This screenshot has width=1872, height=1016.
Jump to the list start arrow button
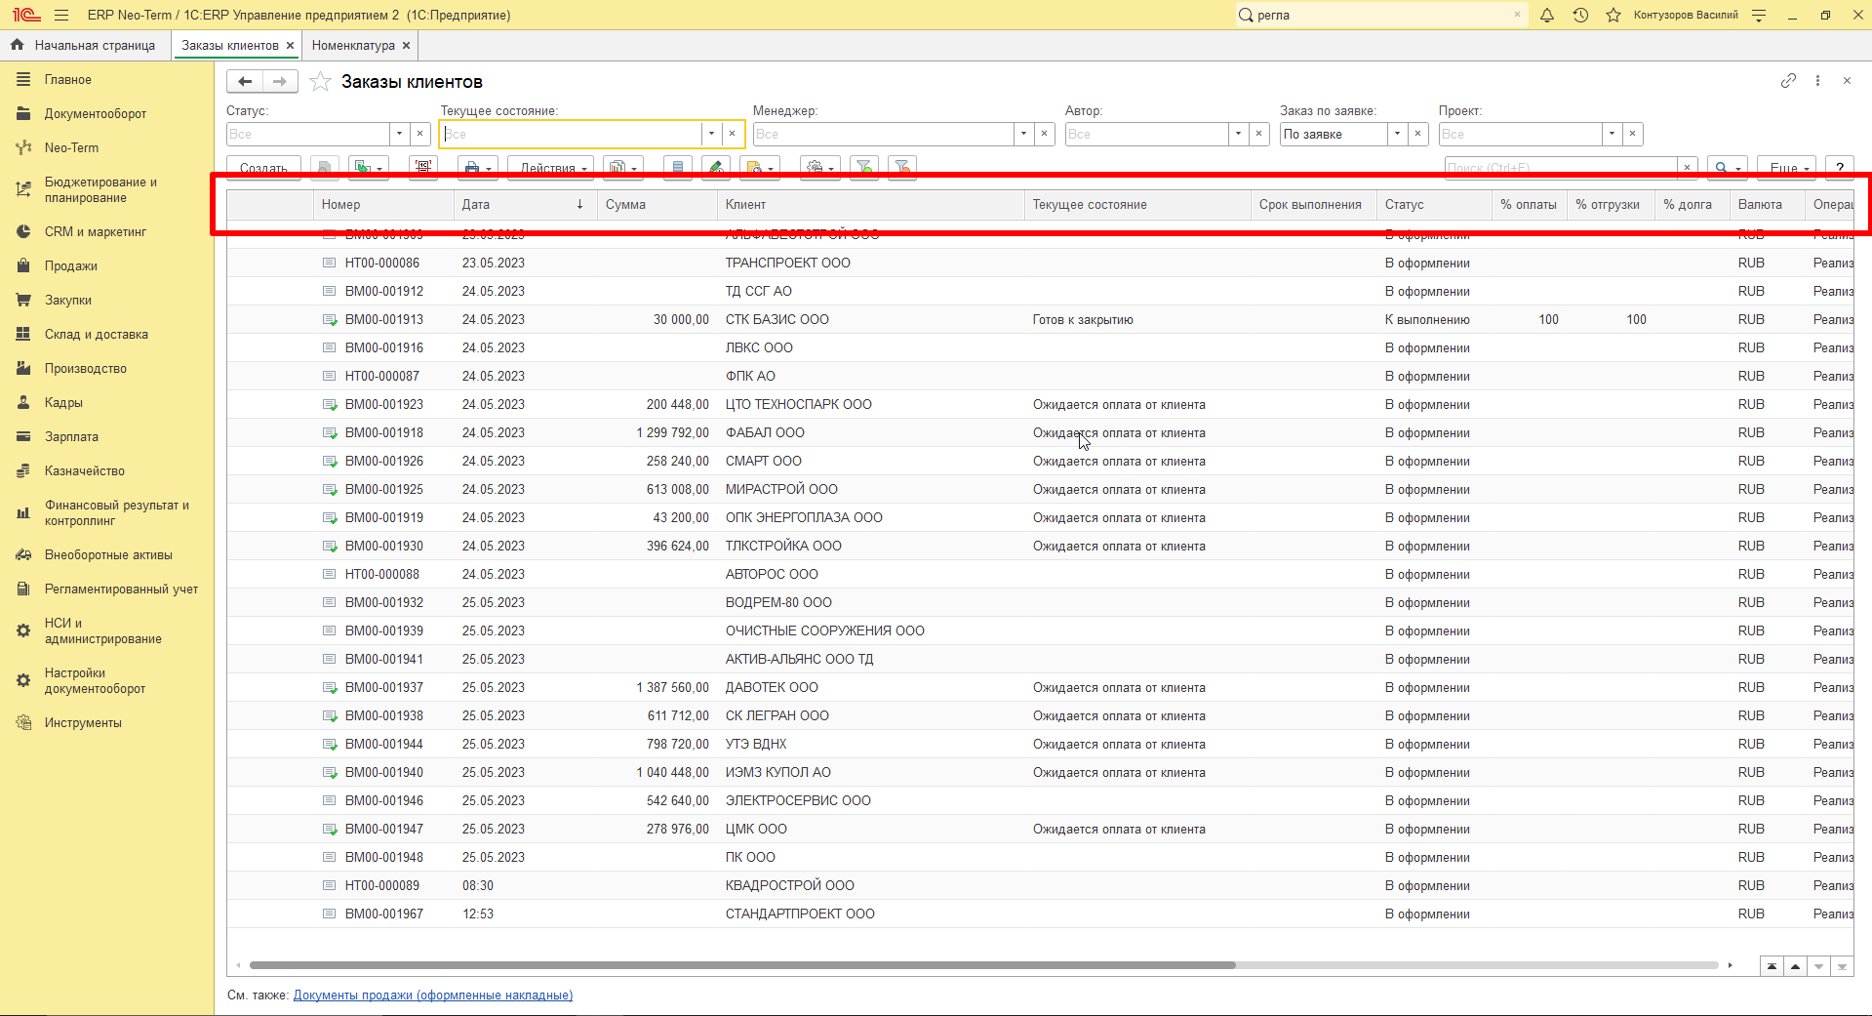pyautogui.click(x=1772, y=966)
